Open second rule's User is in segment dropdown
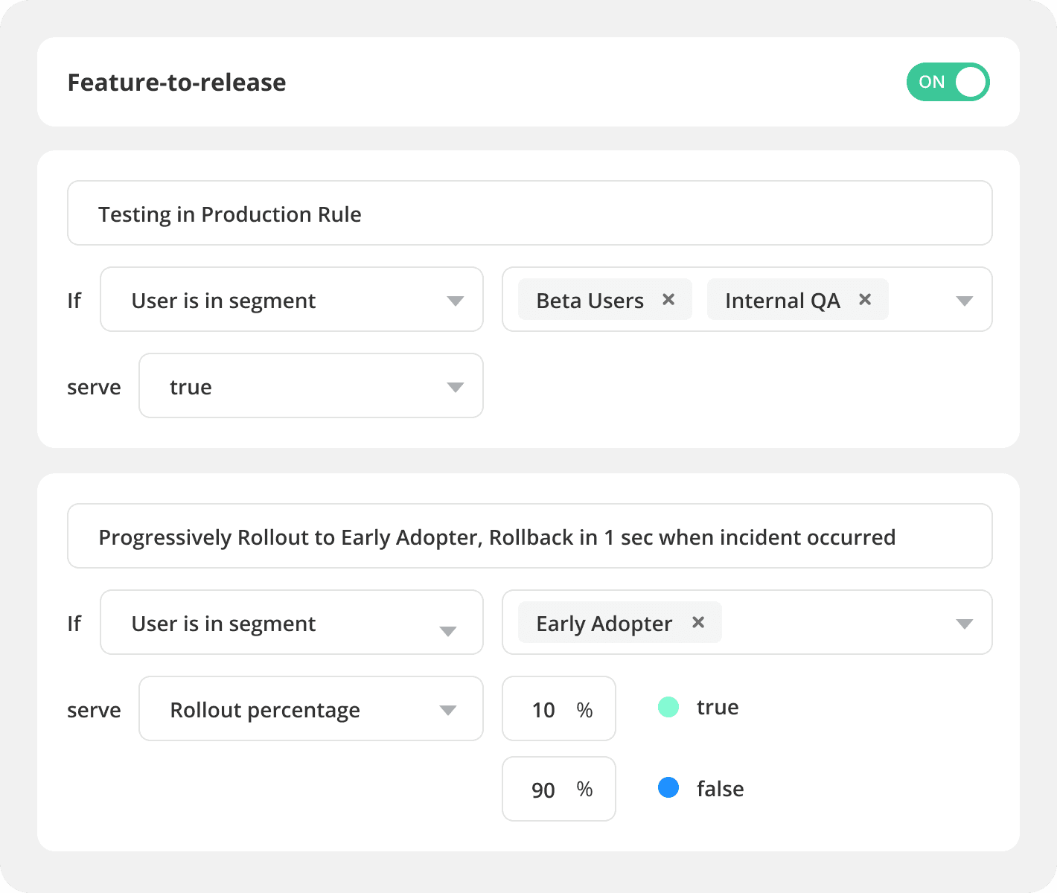Viewport: 1057px width, 893px height. [292, 623]
